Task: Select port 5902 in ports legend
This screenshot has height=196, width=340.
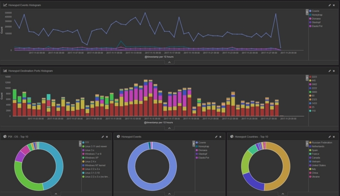Action: [x=314, y=85]
